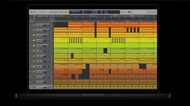
Task: Click the Beautiful Memories Hi-Hat 01 track icon
Action: point(34,25)
